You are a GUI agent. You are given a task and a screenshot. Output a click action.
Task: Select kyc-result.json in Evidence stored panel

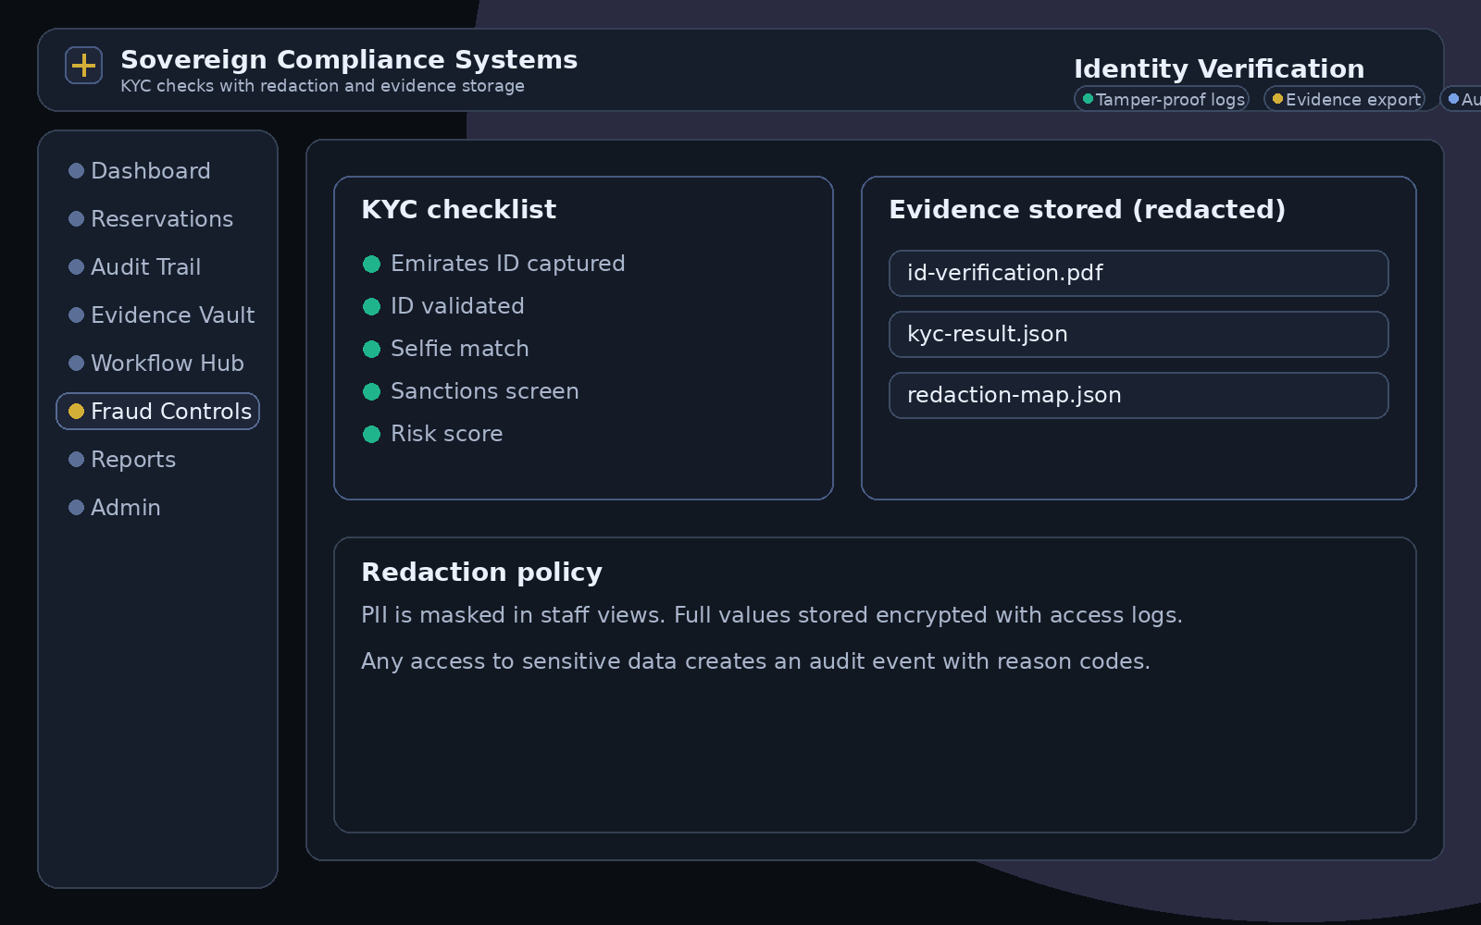[1139, 334]
